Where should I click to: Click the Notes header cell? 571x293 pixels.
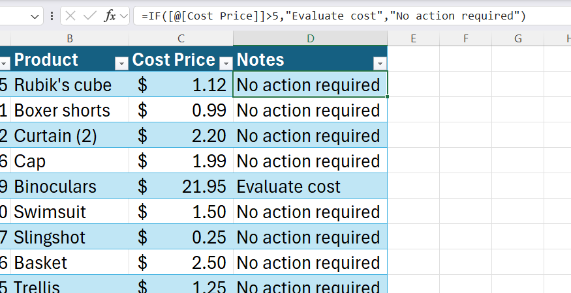coord(310,59)
